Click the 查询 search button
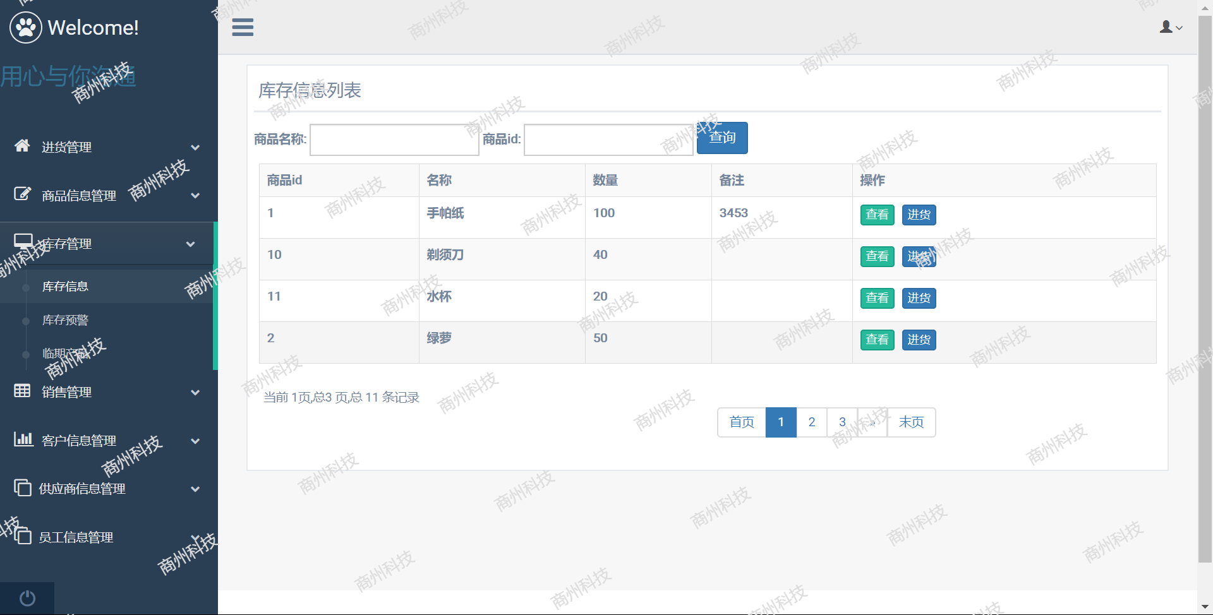The width and height of the screenshot is (1213, 615). 722,138
